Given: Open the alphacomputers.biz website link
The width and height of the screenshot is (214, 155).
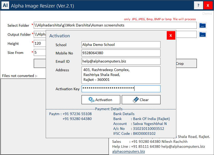Looking at the screenshot, I should [129, 151].
